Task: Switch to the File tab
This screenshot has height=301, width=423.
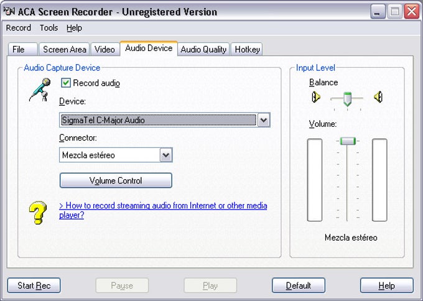Action: click(22, 49)
